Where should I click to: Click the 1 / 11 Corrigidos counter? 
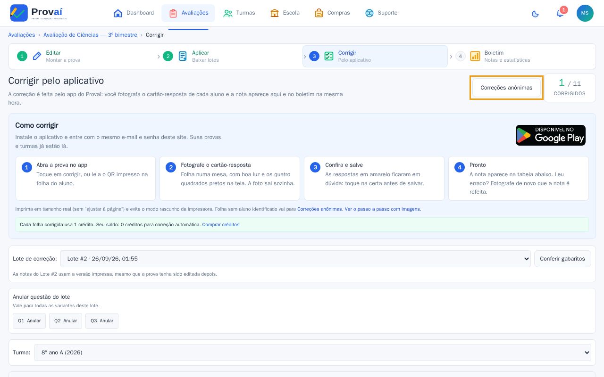(x=570, y=88)
